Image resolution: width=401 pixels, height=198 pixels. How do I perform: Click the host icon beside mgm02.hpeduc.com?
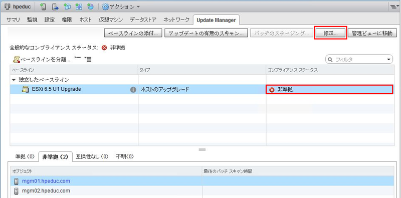pos(16,190)
